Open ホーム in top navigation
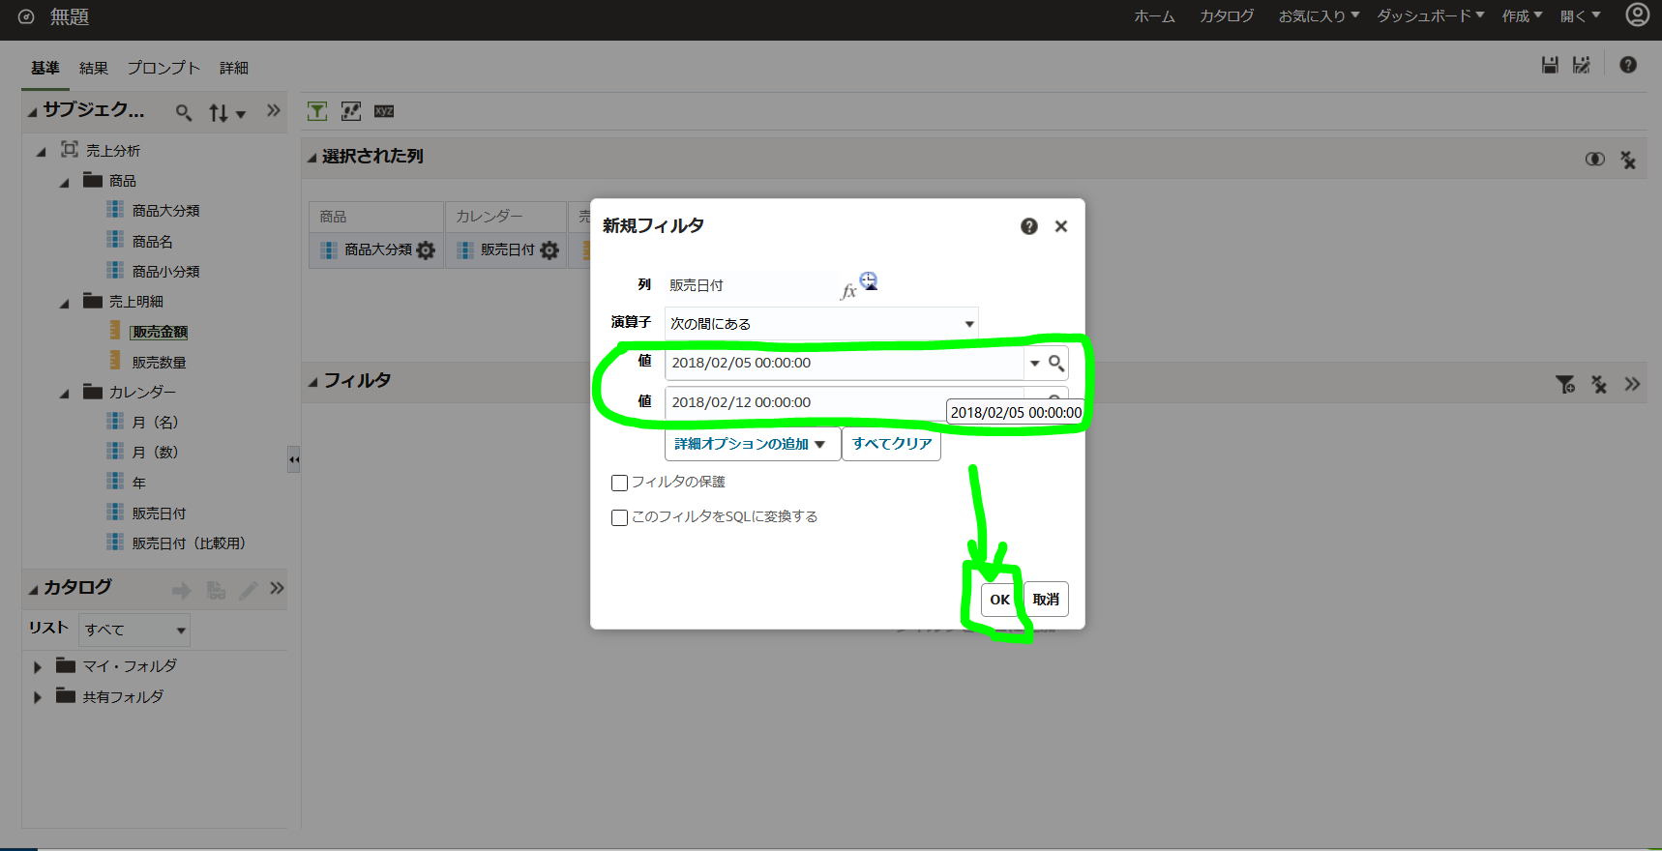 pos(1154,16)
